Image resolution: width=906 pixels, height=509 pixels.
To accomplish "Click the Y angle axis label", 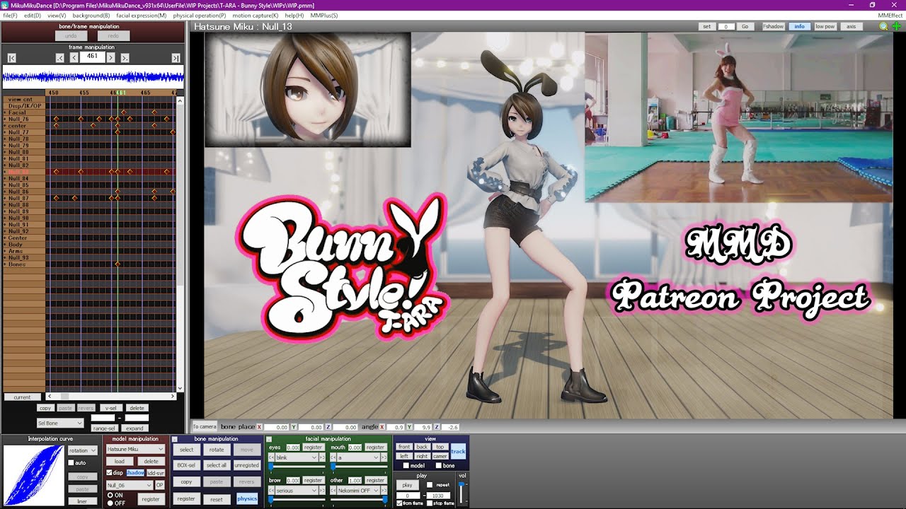I will [409, 427].
